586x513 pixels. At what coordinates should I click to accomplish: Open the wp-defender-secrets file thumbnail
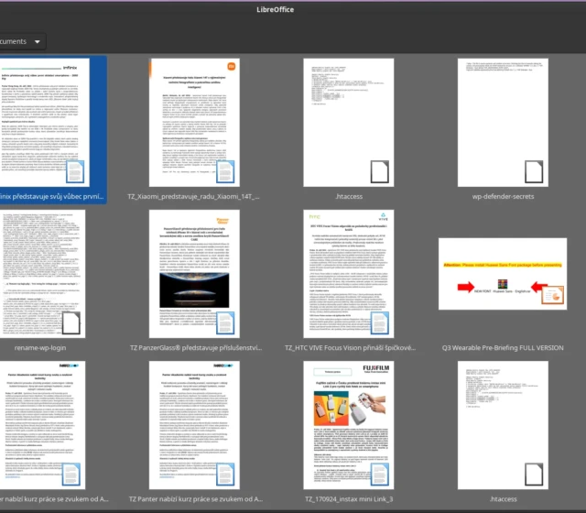point(503,122)
